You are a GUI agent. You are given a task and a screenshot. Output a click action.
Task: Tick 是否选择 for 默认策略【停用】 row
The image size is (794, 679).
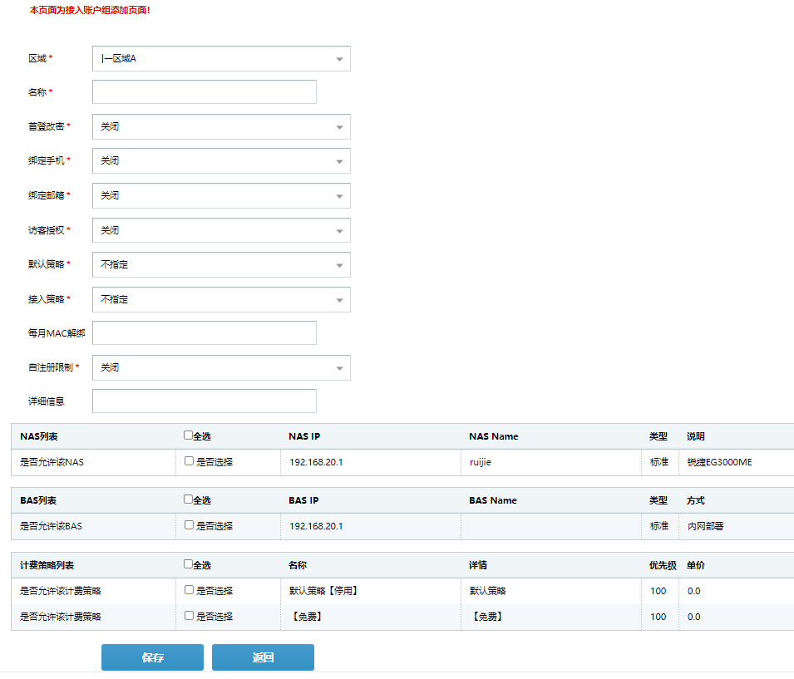pos(189,590)
